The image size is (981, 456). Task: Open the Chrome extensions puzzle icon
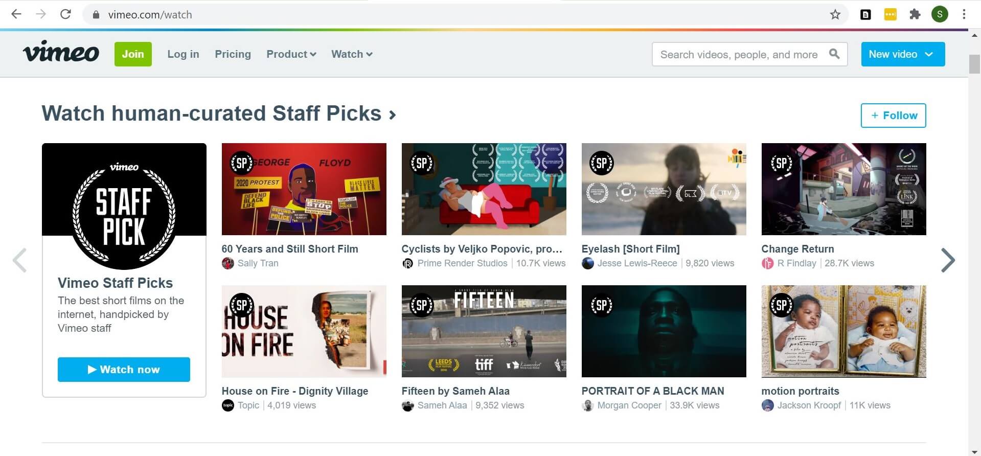click(915, 14)
